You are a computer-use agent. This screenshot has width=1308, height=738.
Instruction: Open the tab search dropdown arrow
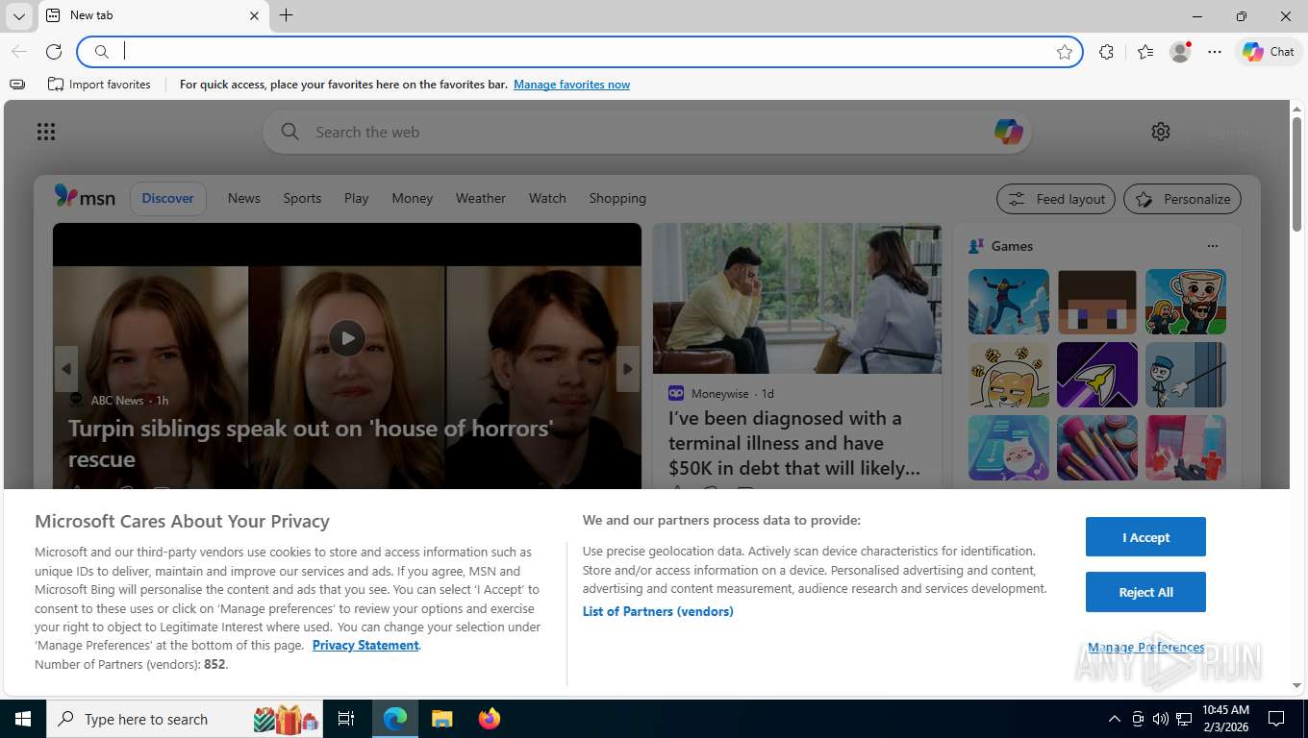(x=18, y=15)
